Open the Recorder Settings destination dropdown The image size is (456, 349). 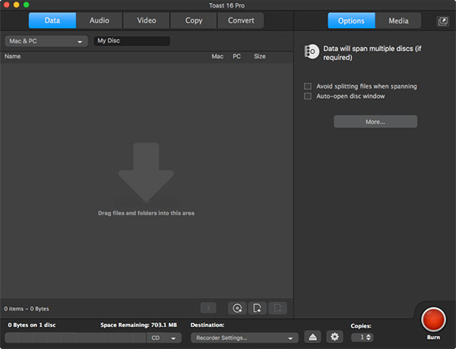coord(243,338)
